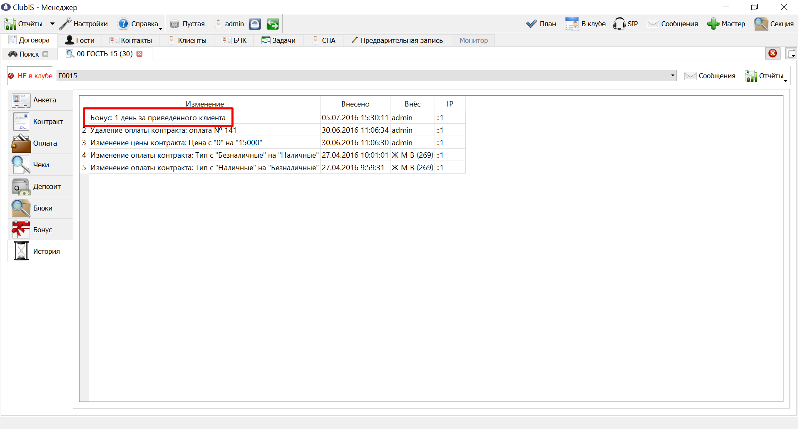Open the План checkmark button
798x429 pixels.
click(x=541, y=24)
